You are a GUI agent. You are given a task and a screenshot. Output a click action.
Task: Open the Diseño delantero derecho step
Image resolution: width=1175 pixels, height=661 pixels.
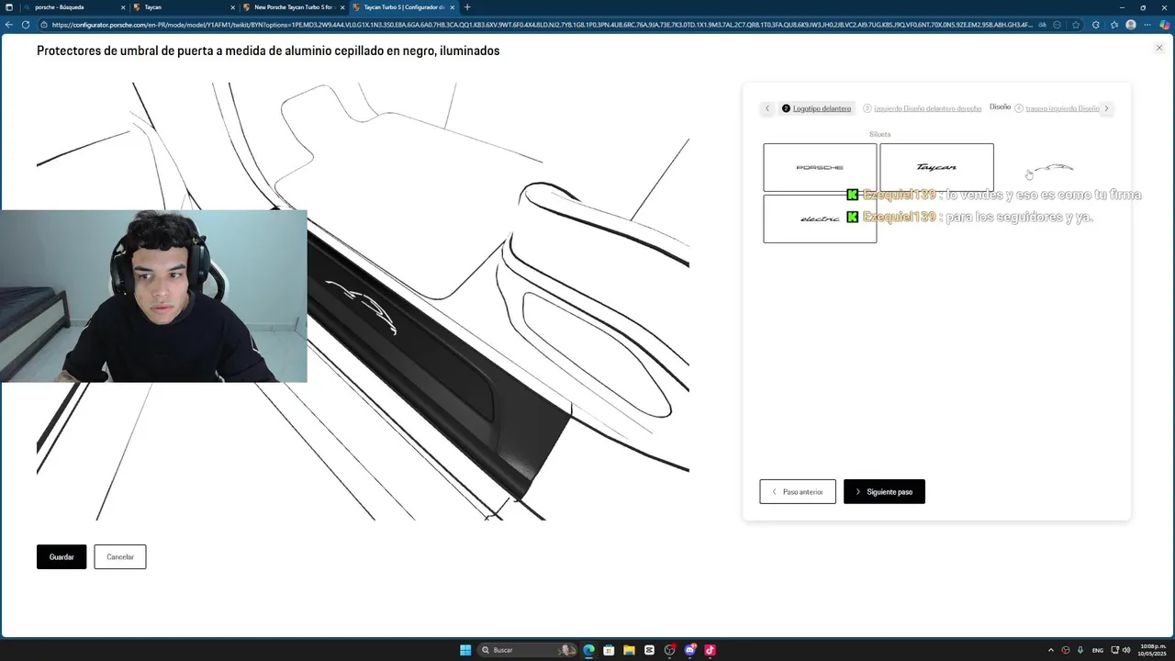(922, 108)
